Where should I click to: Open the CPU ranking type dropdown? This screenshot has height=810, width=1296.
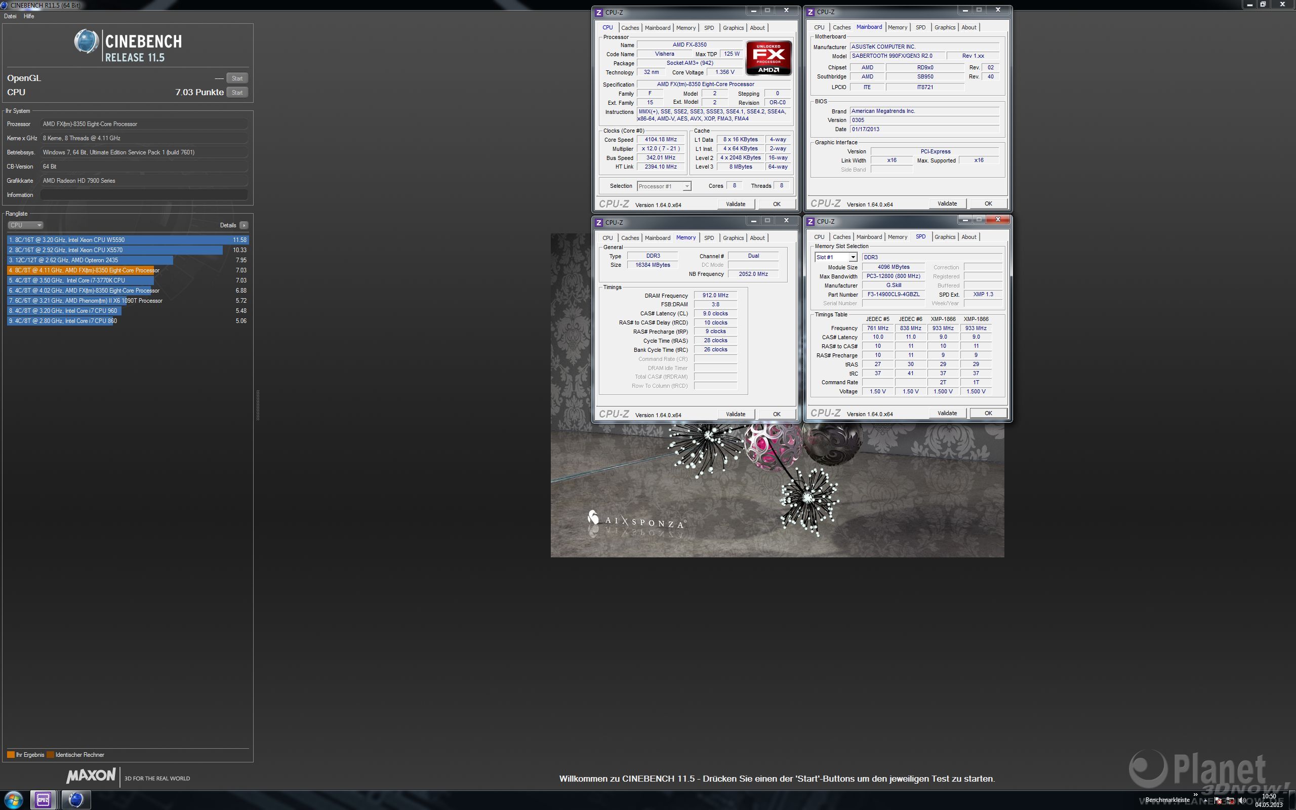point(25,225)
